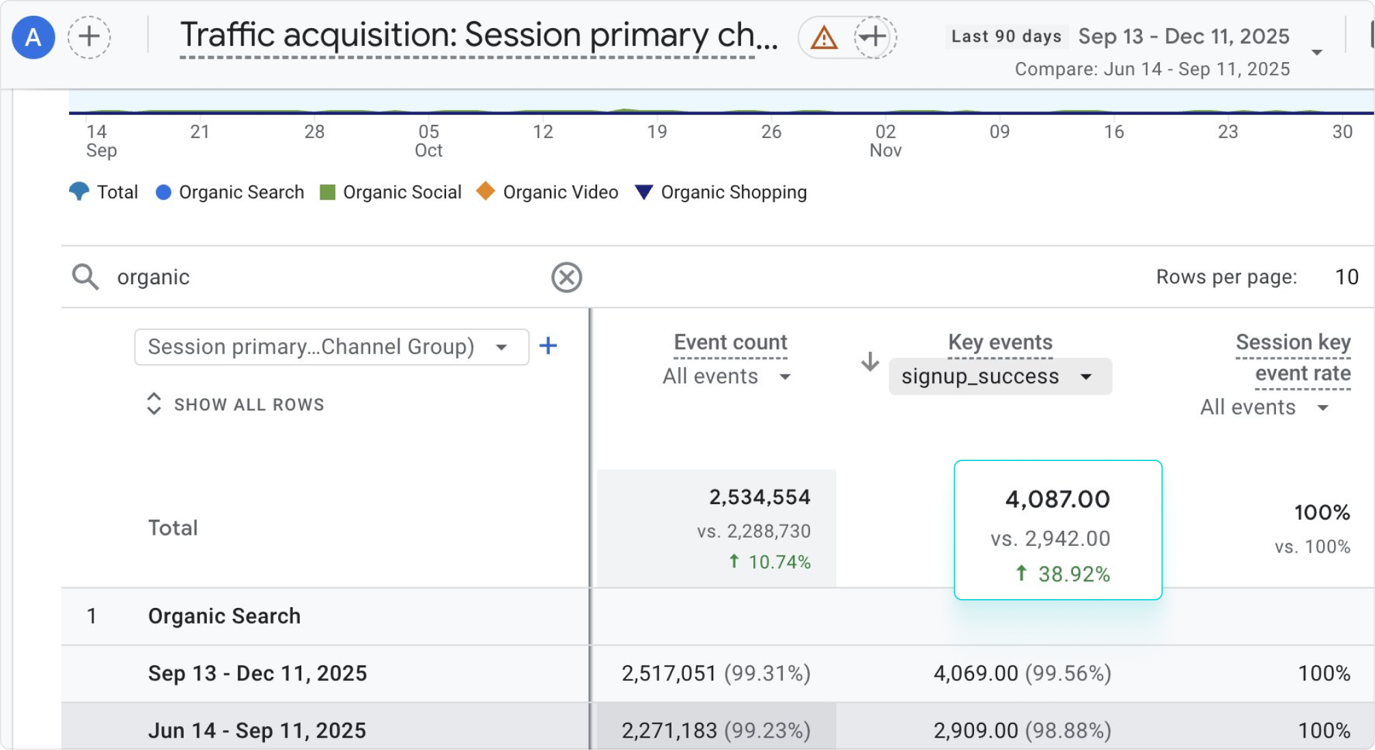
Task: Click the plus to add a secondary dimension
Action: point(547,346)
